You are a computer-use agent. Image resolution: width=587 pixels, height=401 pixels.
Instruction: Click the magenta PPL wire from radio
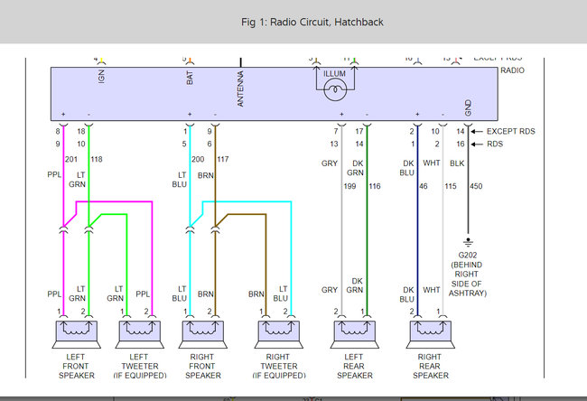coord(63,176)
